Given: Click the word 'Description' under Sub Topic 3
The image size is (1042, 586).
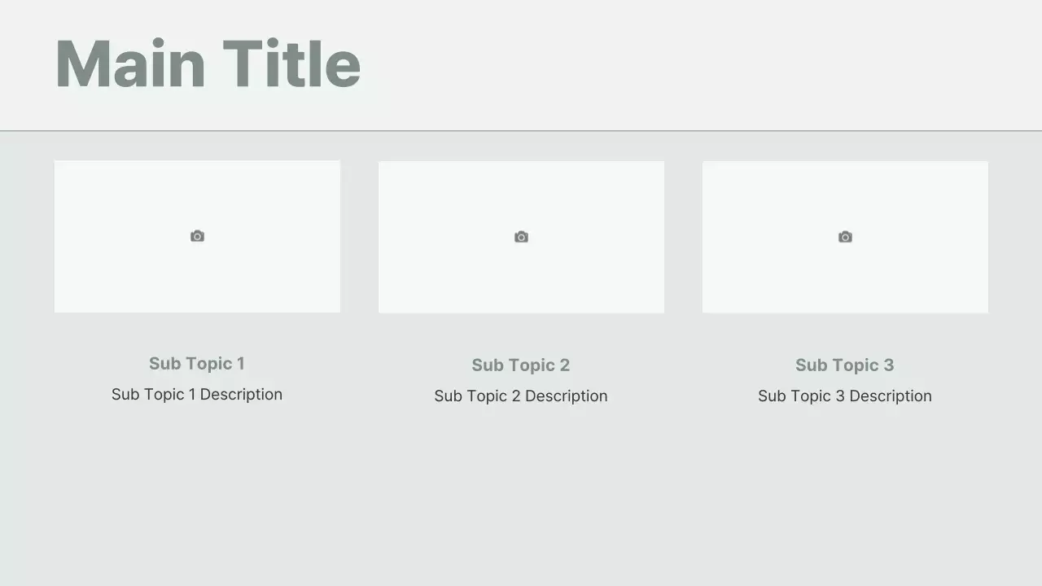Looking at the screenshot, I should (890, 396).
